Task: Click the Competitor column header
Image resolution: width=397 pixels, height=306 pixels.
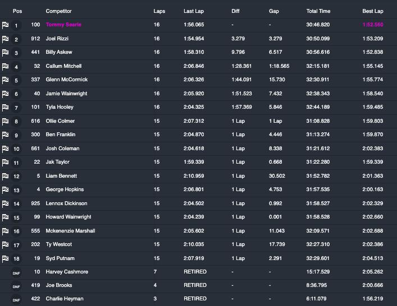Action: coord(58,11)
